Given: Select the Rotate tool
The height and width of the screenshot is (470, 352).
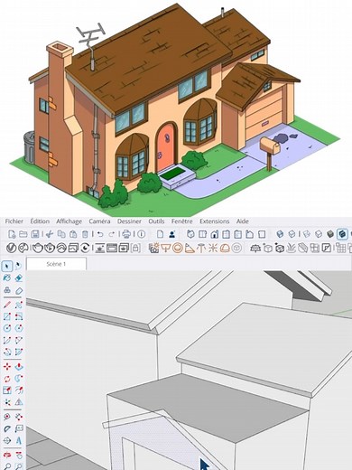Looking at the screenshot, I should (7, 379).
